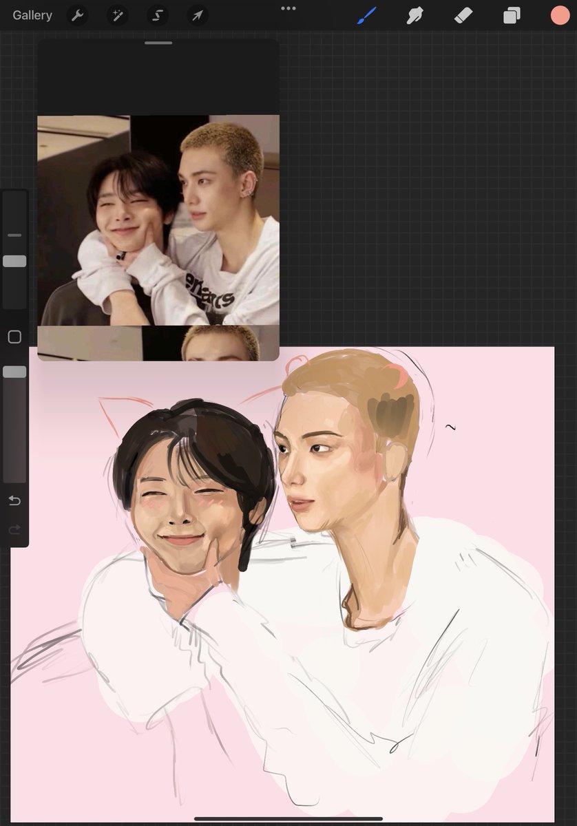
Task: Tap the redo arrow
Action: 14,529
